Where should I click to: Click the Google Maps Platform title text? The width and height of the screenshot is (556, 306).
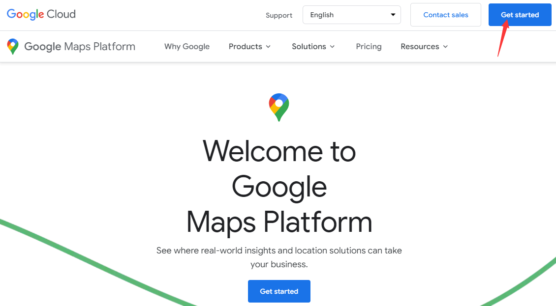[x=80, y=46]
